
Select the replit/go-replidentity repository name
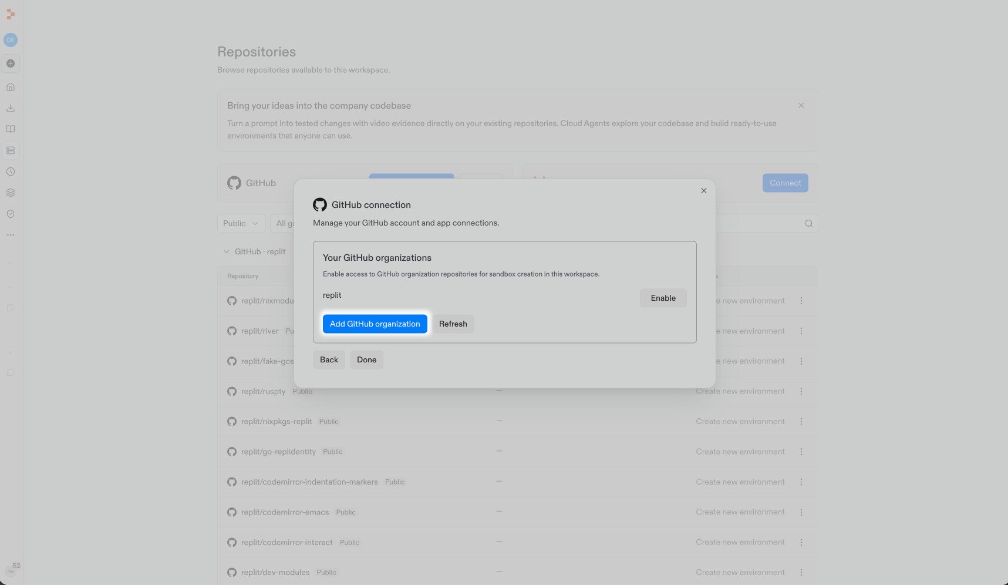278,452
